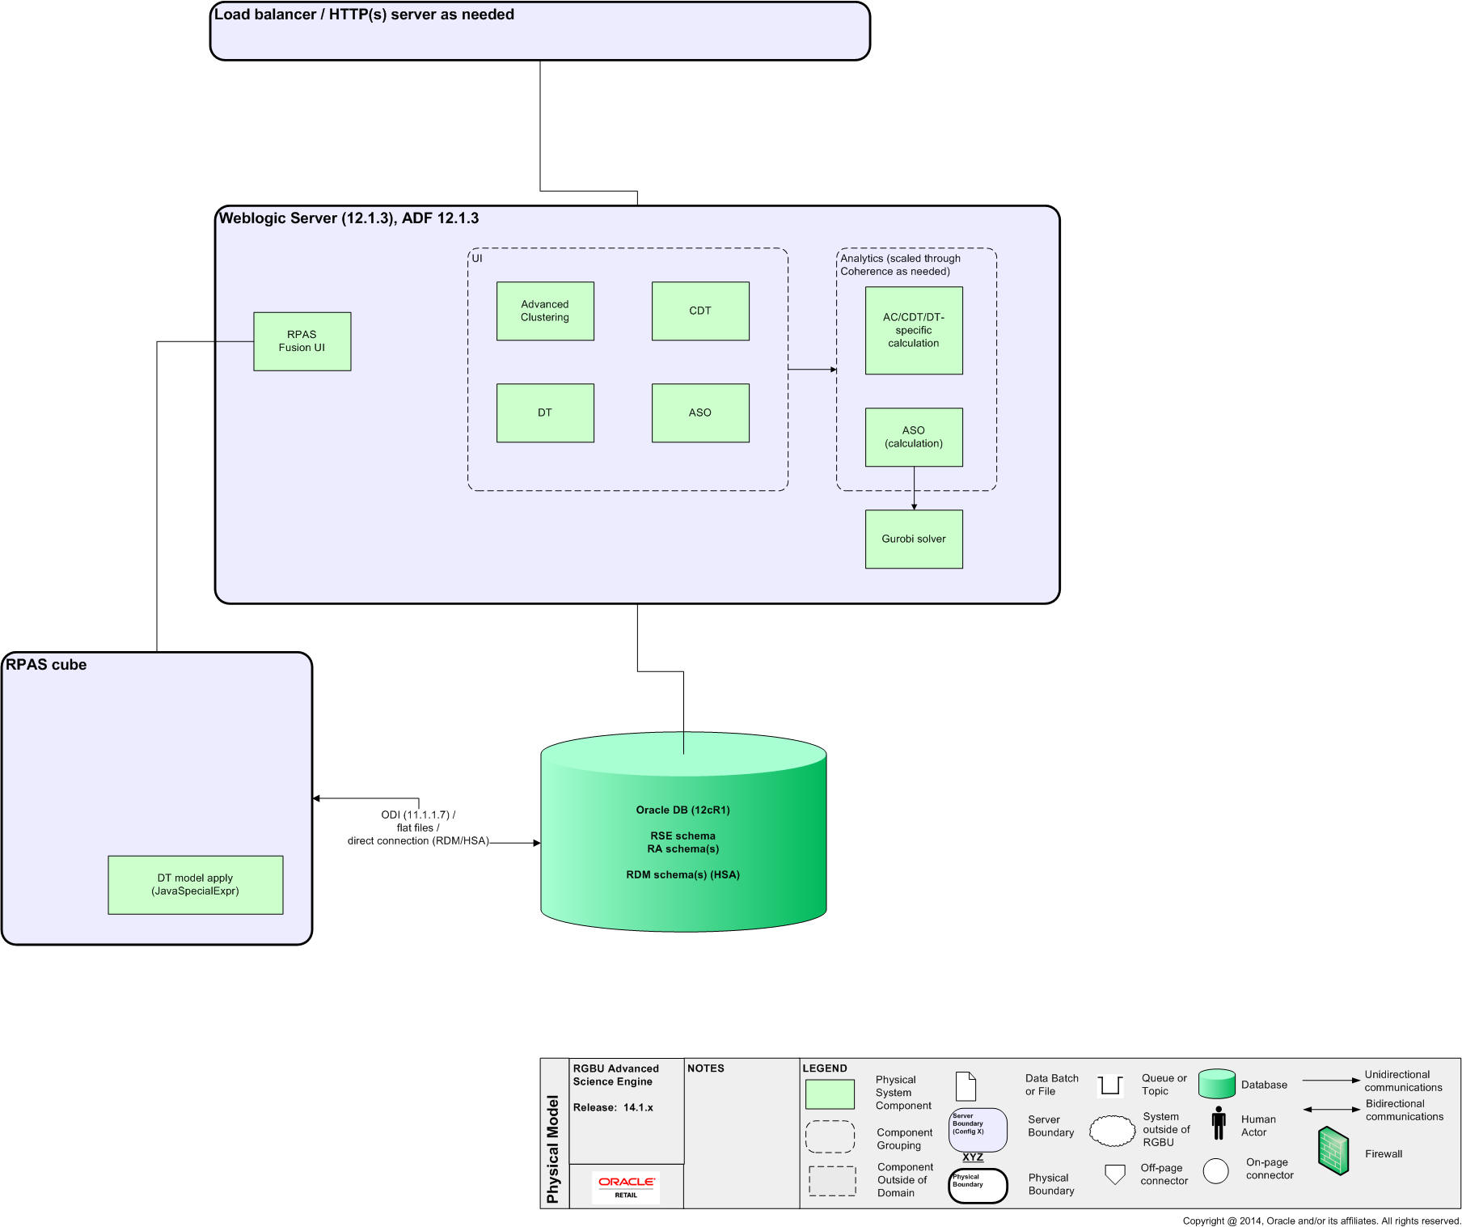Select DT model apply (JavaSpecialExpr) box
1462x1227 pixels.
point(196,885)
